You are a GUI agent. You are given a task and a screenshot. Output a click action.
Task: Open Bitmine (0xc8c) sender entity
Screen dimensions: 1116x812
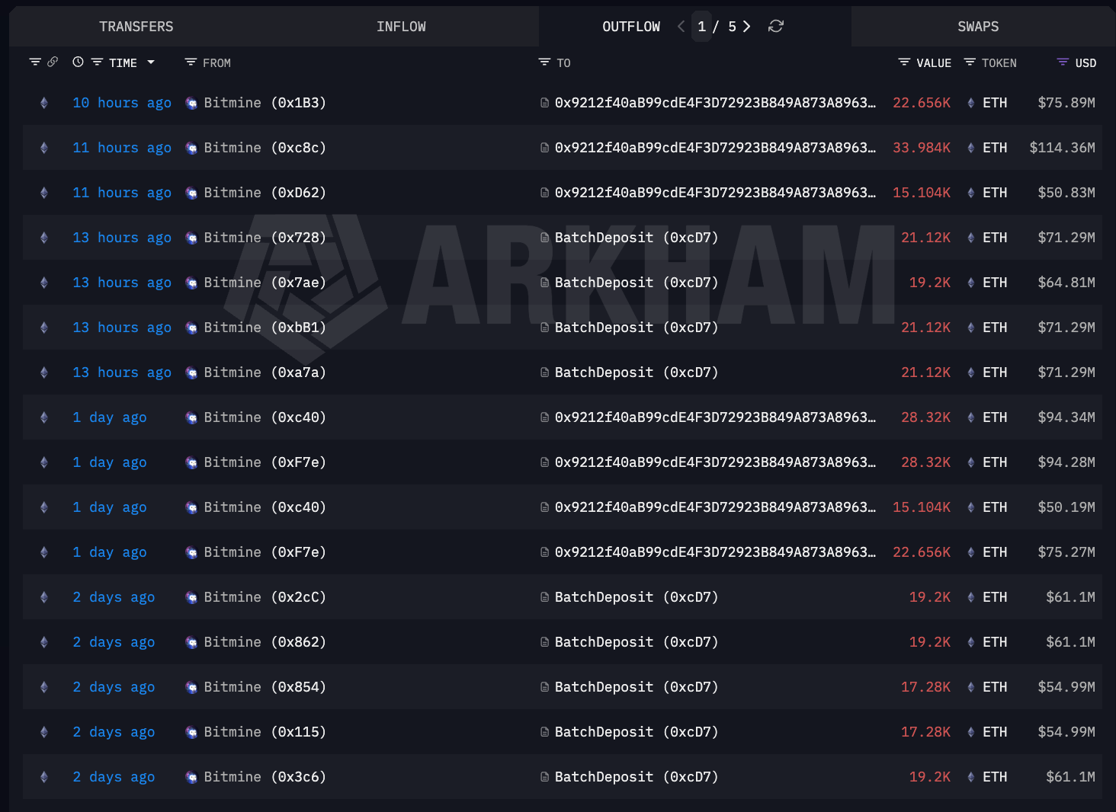(x=265, y=148)
